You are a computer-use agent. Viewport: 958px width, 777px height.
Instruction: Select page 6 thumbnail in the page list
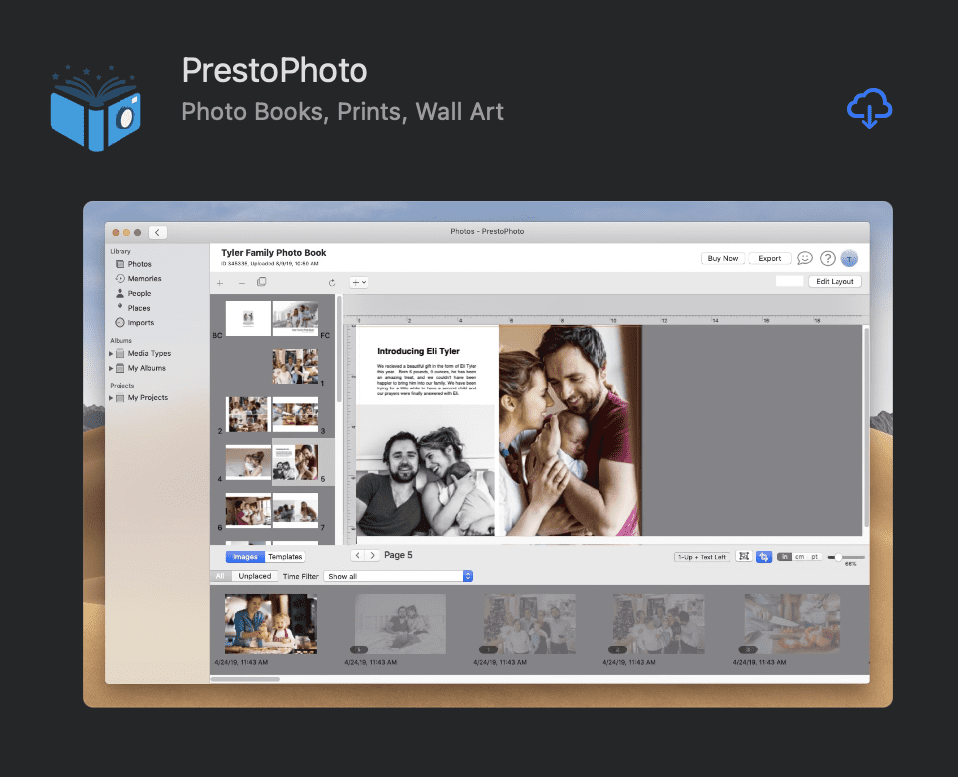pos(248,510)
